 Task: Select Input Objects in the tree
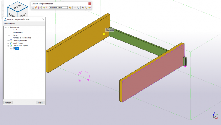pyautogui.click(x=18, y=43)
